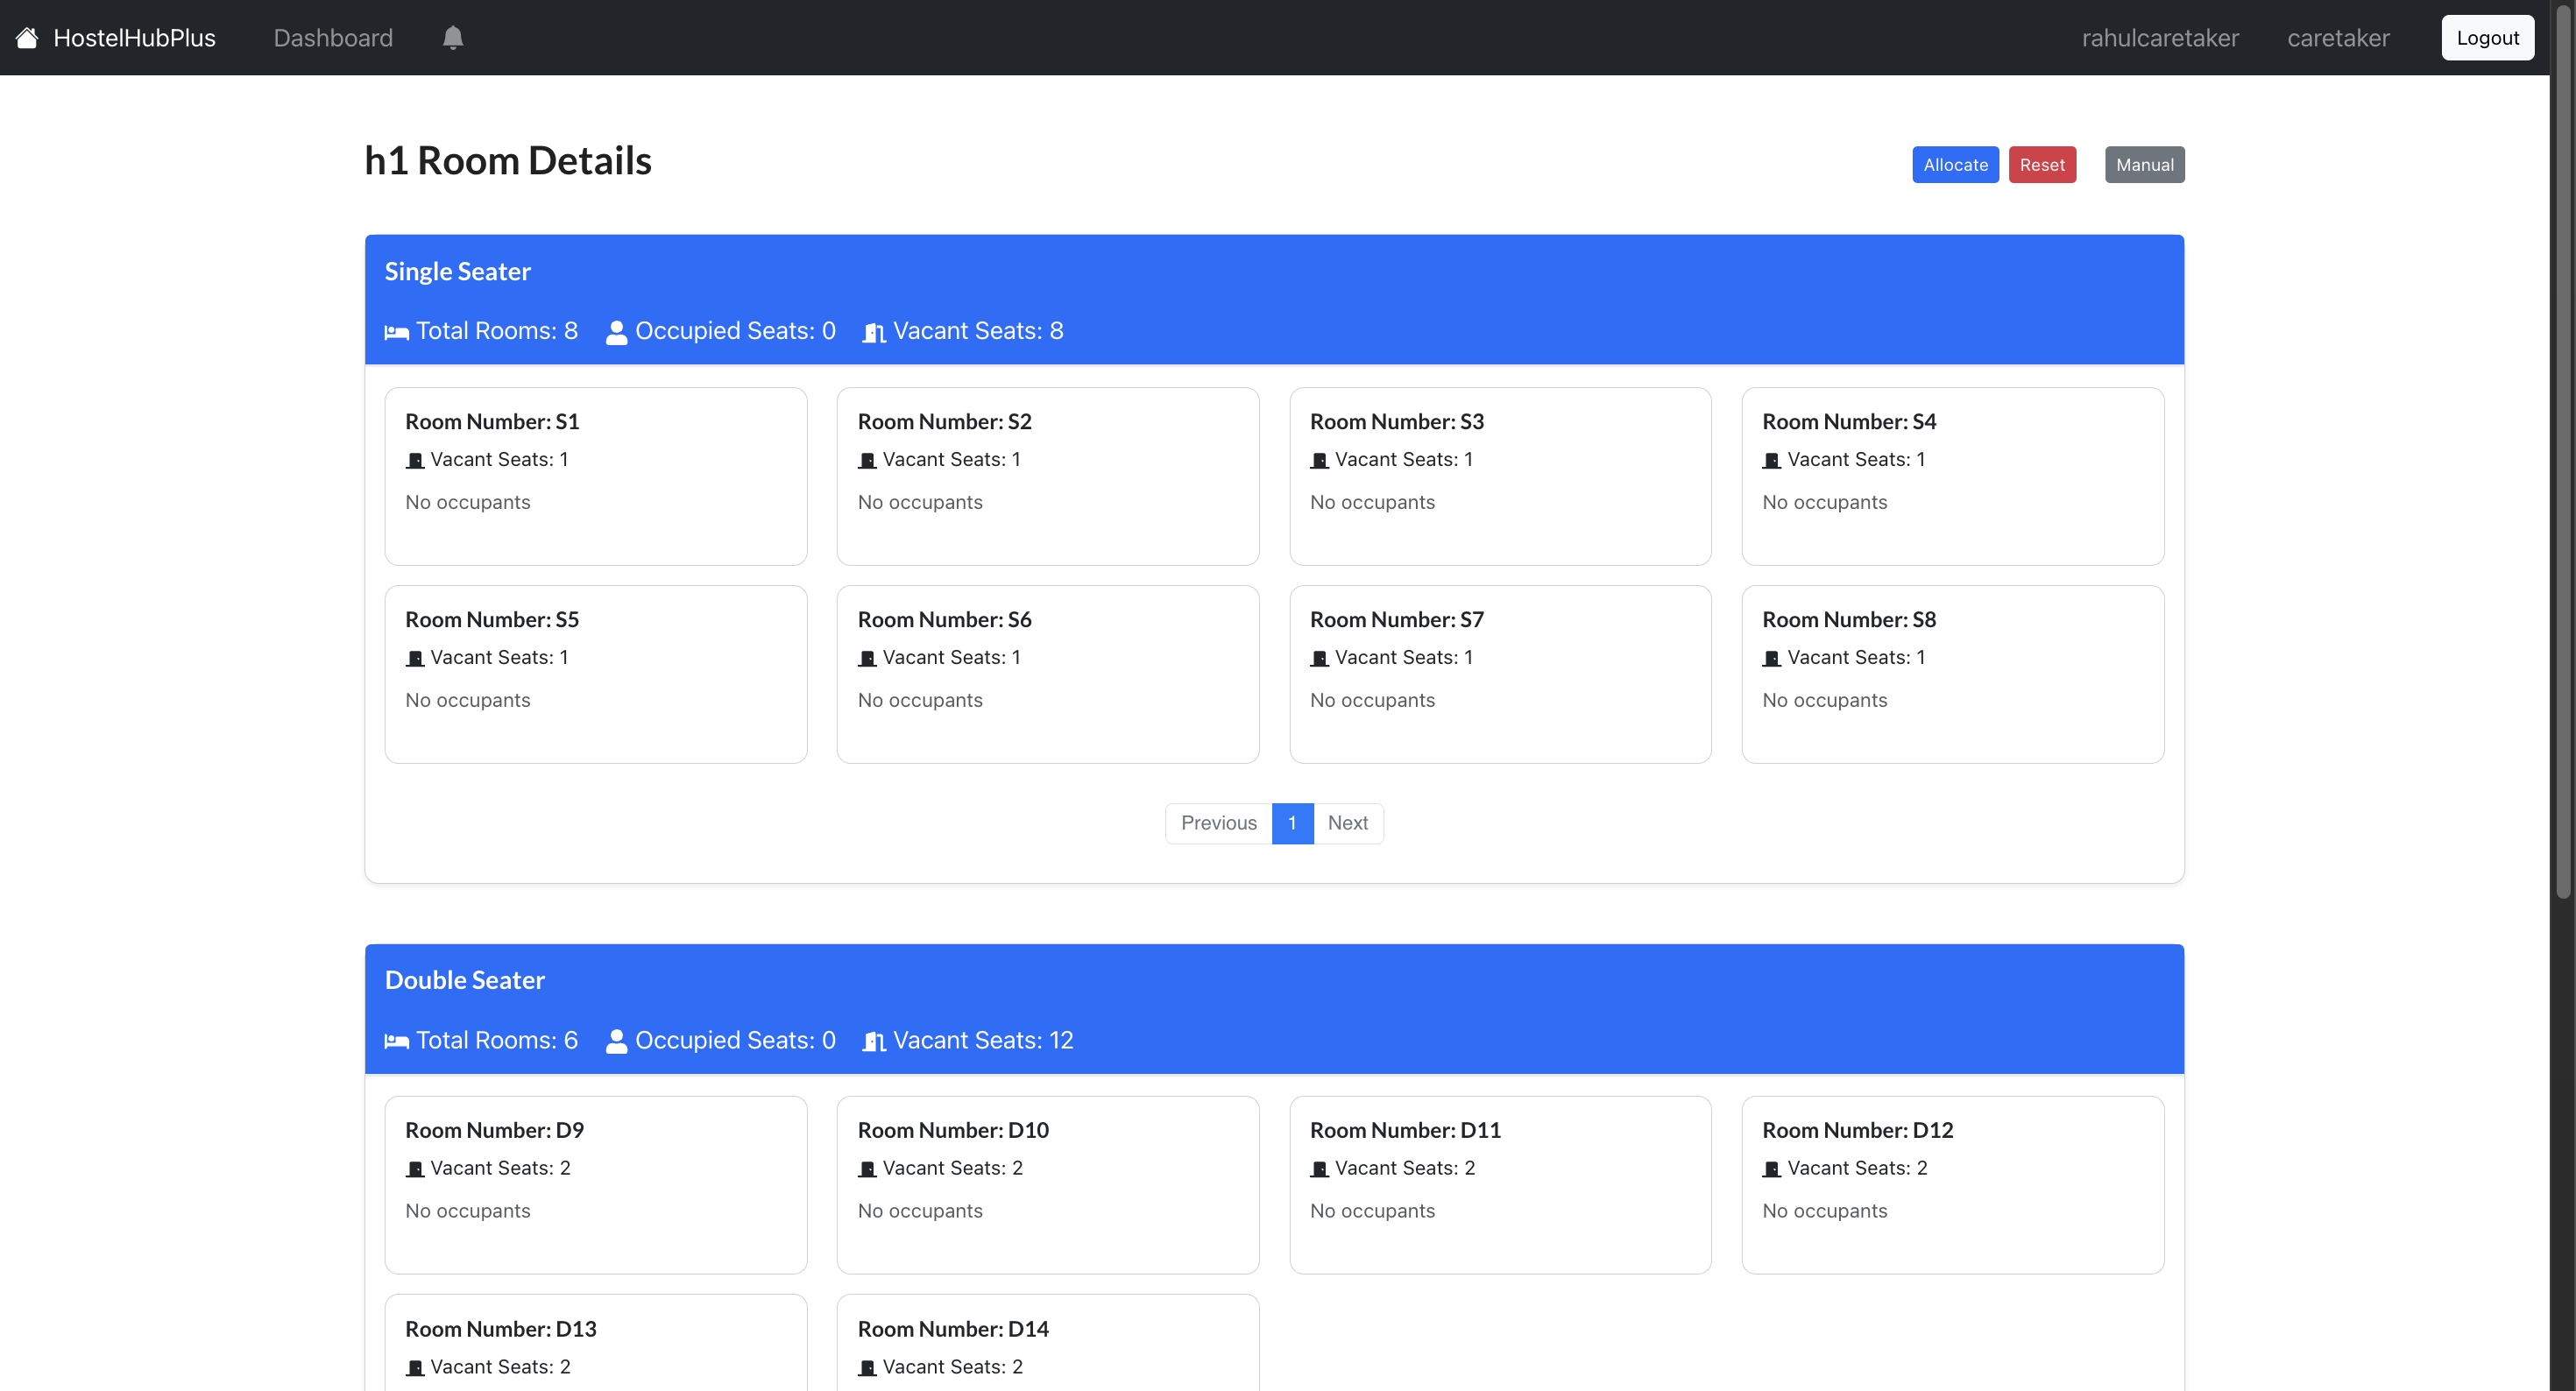Click door icon in room D9 card
Screen dimensions: 2576x1391
(x=415, y=1169)
